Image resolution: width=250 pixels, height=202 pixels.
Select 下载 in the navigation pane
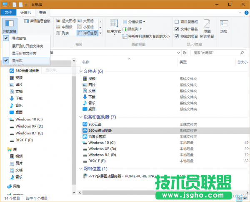tap(16, 98)
